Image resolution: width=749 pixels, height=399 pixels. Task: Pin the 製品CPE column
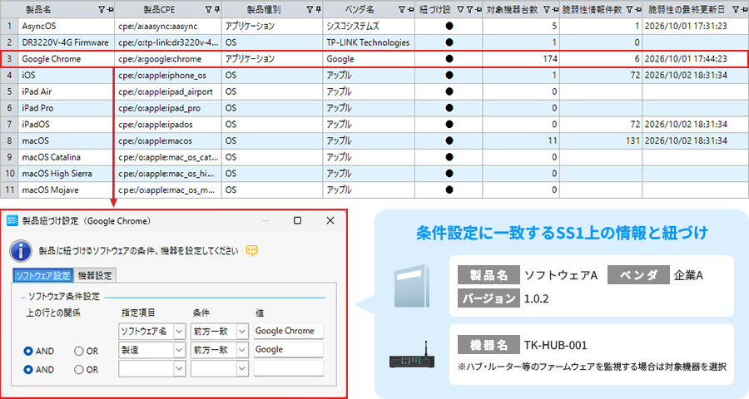(217, 9)
